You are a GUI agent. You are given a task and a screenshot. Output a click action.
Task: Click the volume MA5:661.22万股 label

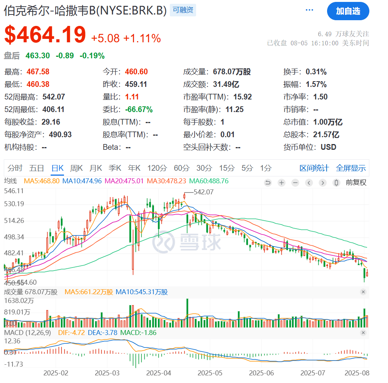[x=89, y=292]
